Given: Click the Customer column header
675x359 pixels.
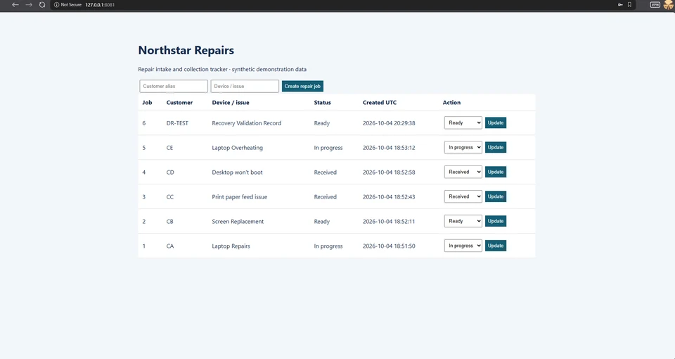Looking at the screenshot, I should [x=179, y=103].
